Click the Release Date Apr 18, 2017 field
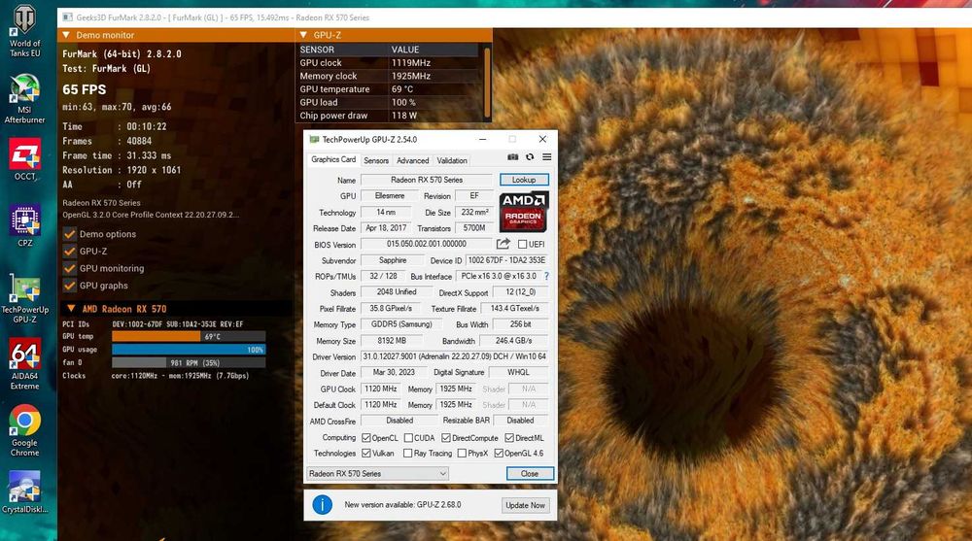The image size is (972, 541). [x=386, y=228]
